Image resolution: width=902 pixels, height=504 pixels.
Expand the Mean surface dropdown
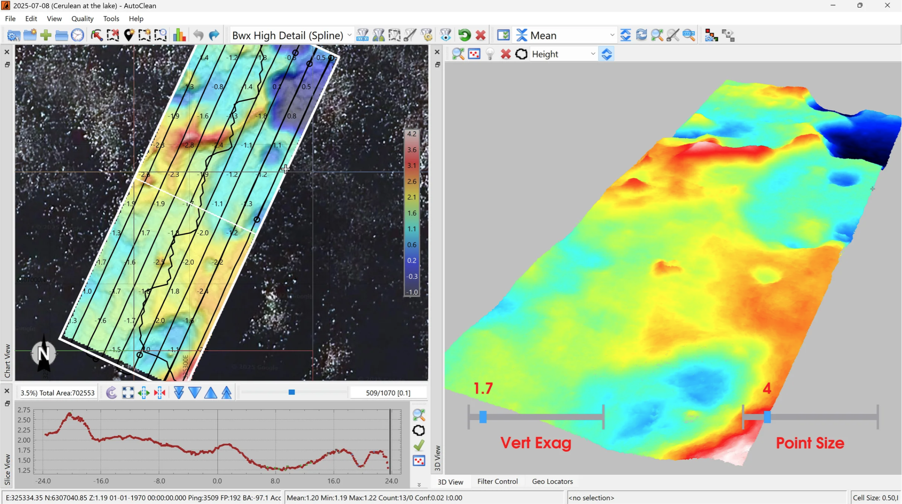tap(612, 35)
